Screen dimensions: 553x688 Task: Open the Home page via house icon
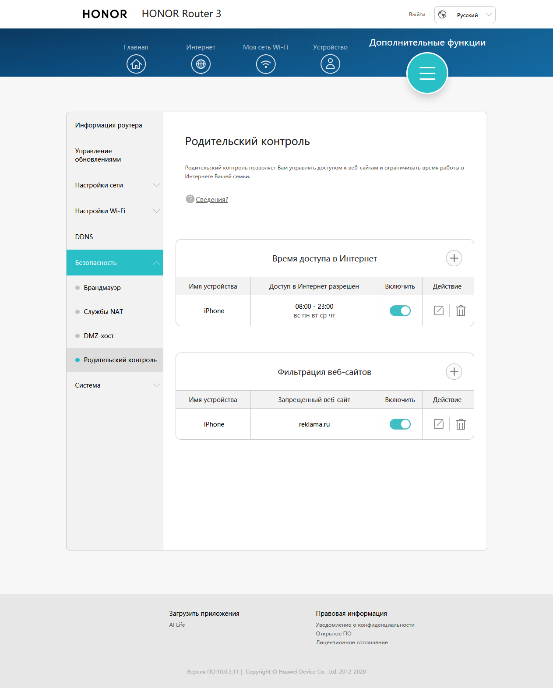coord(136,64)
